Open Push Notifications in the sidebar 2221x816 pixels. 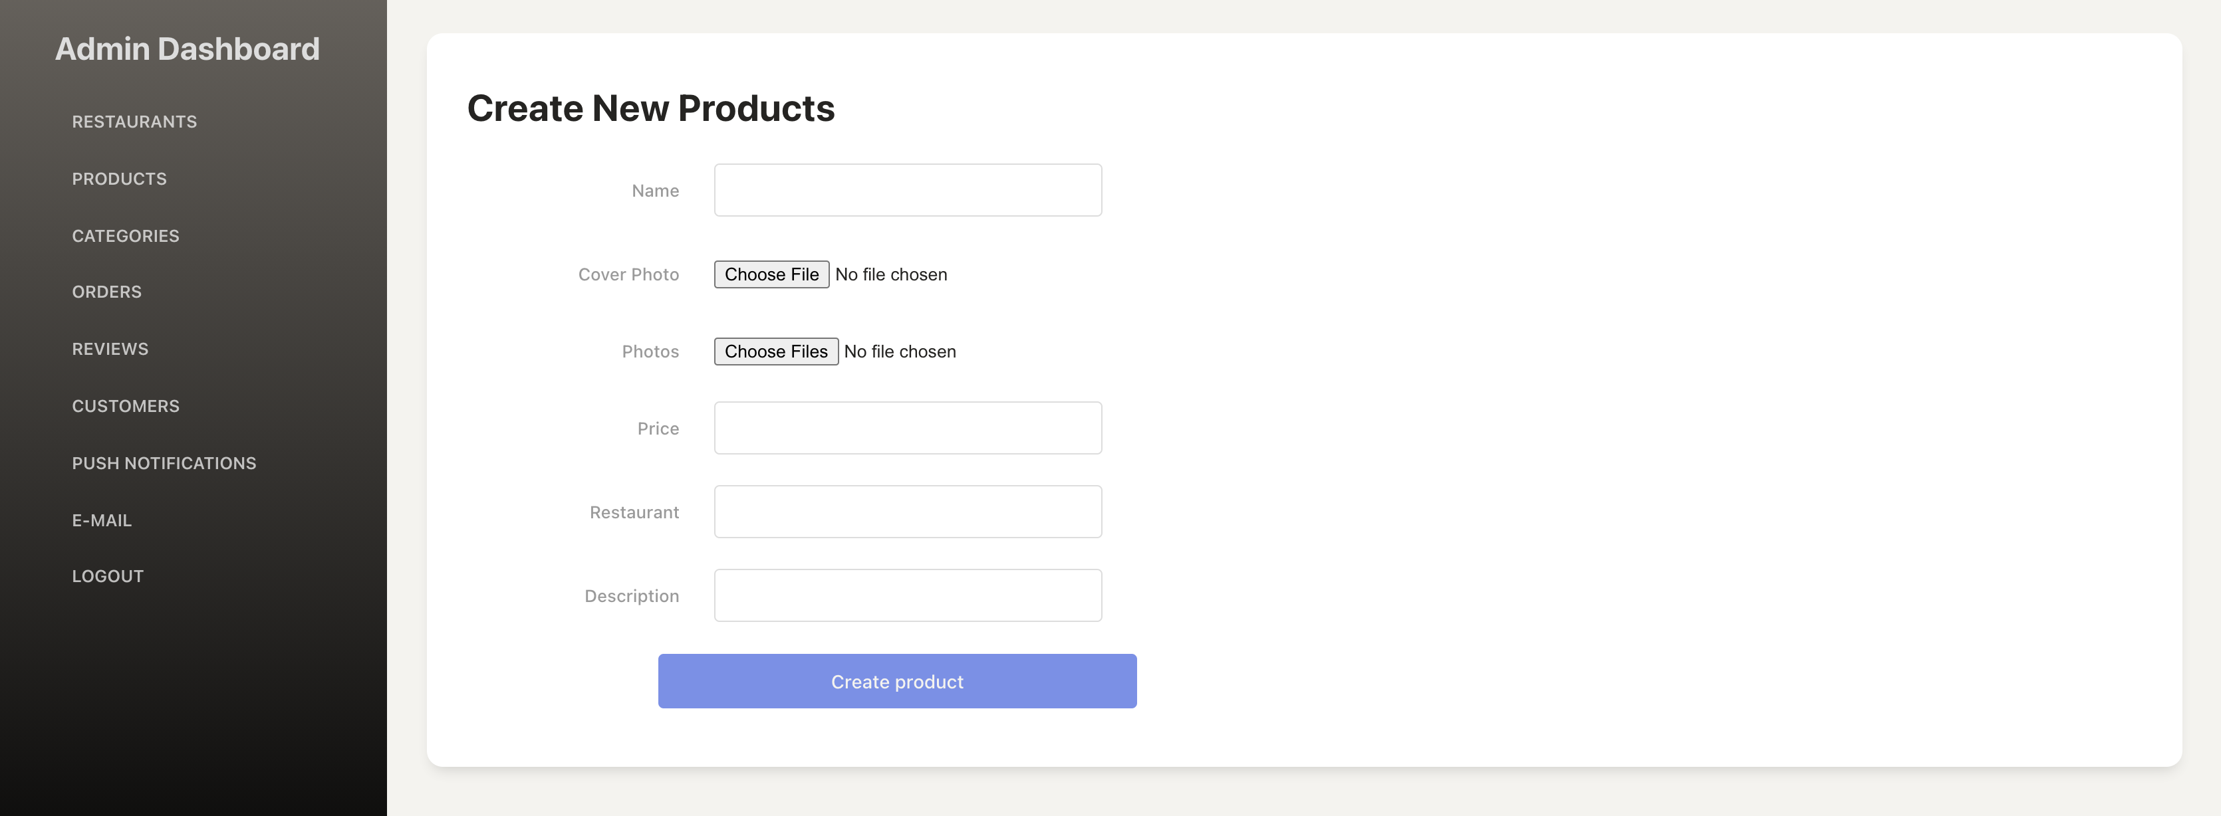coord(164,462)
